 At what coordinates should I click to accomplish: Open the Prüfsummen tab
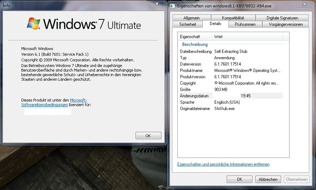pos(245,24)
